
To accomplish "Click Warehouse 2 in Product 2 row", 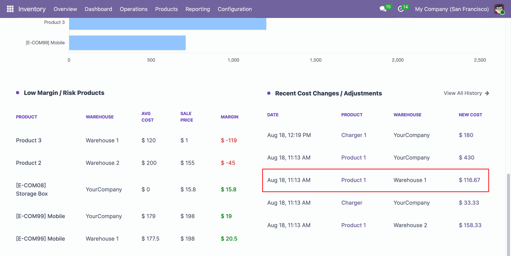I will coord(102,163).
